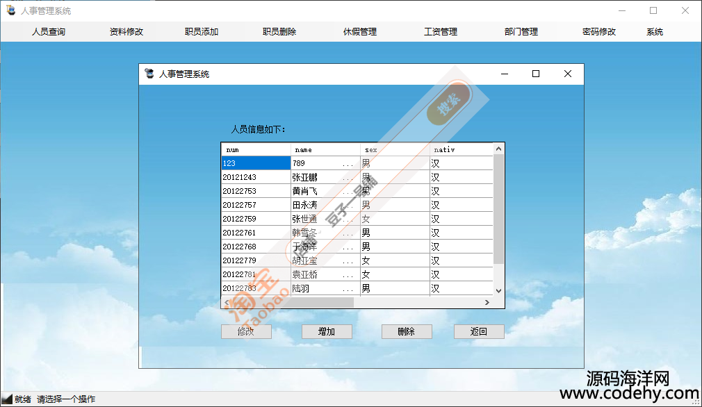Click the app icon in inner dialog title bar
The width and height of the screenshot is (702, 407).
pyautogui.click(x=149, y=74)
